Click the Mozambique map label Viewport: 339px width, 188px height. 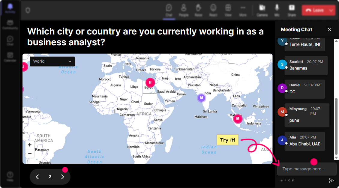pos(154,143)
